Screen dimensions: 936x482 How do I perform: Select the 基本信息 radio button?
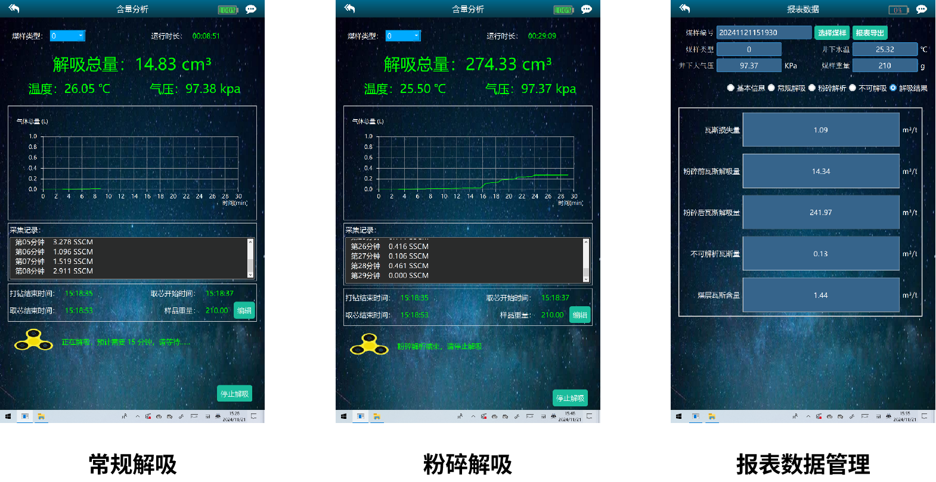(x=730, y=88)
